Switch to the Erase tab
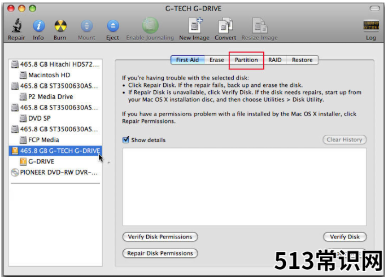This screenshot has height=278, width=388. (x=216, y=60)
